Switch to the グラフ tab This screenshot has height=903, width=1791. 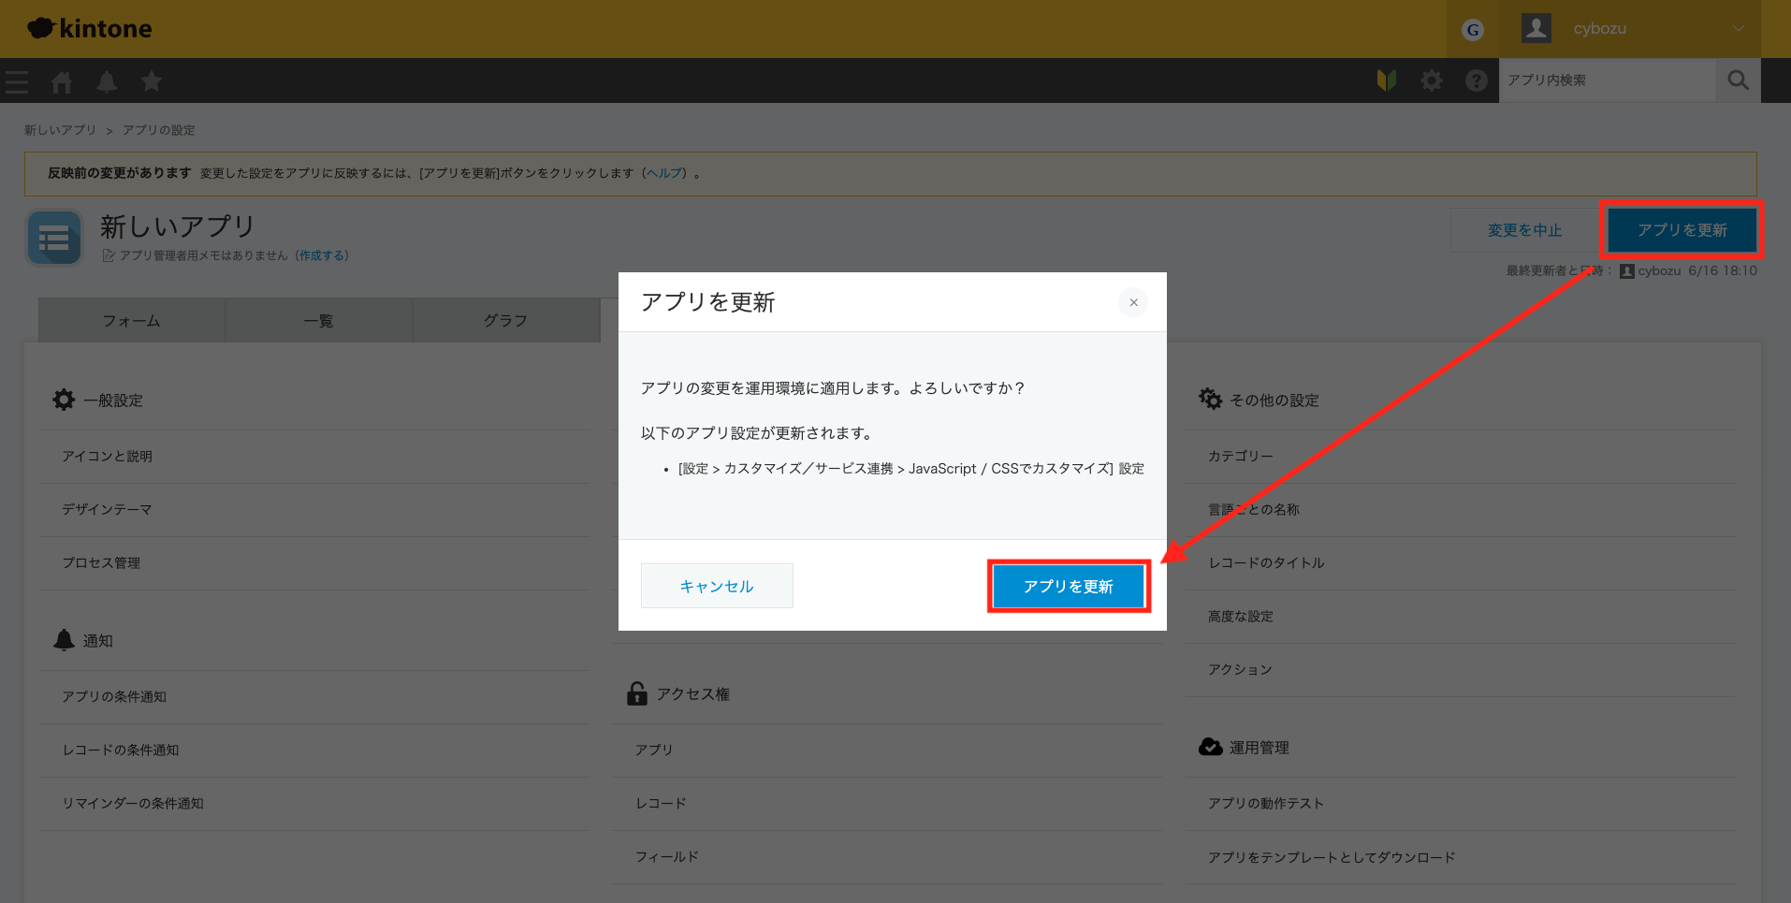point(505,320)
